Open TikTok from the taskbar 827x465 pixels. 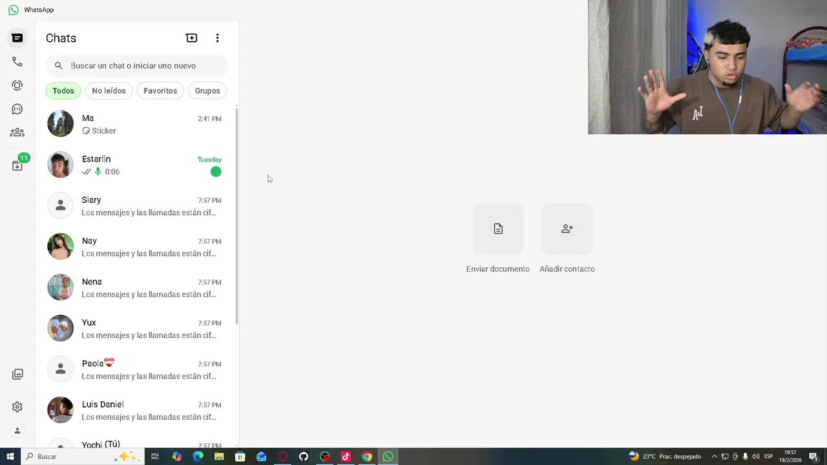click(x=346, y=457)
